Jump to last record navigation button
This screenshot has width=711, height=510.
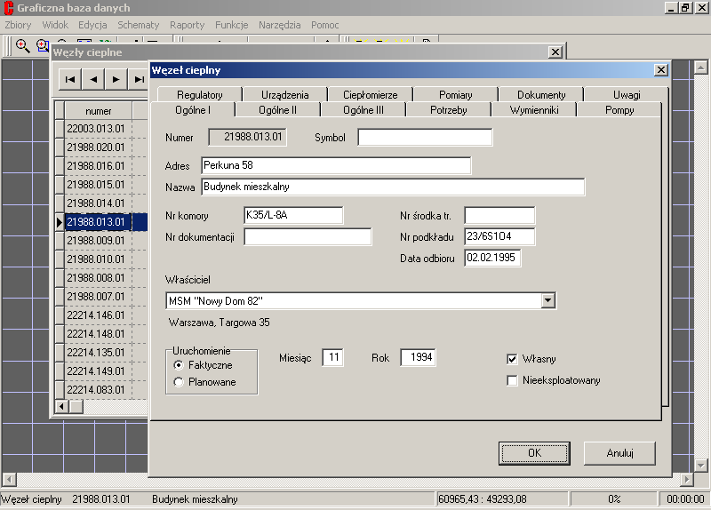tap(138, 79)
